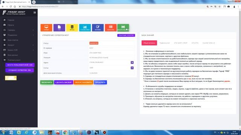Click the browser home button
Viewport: 241px width, 135px height.
(15, 7)
